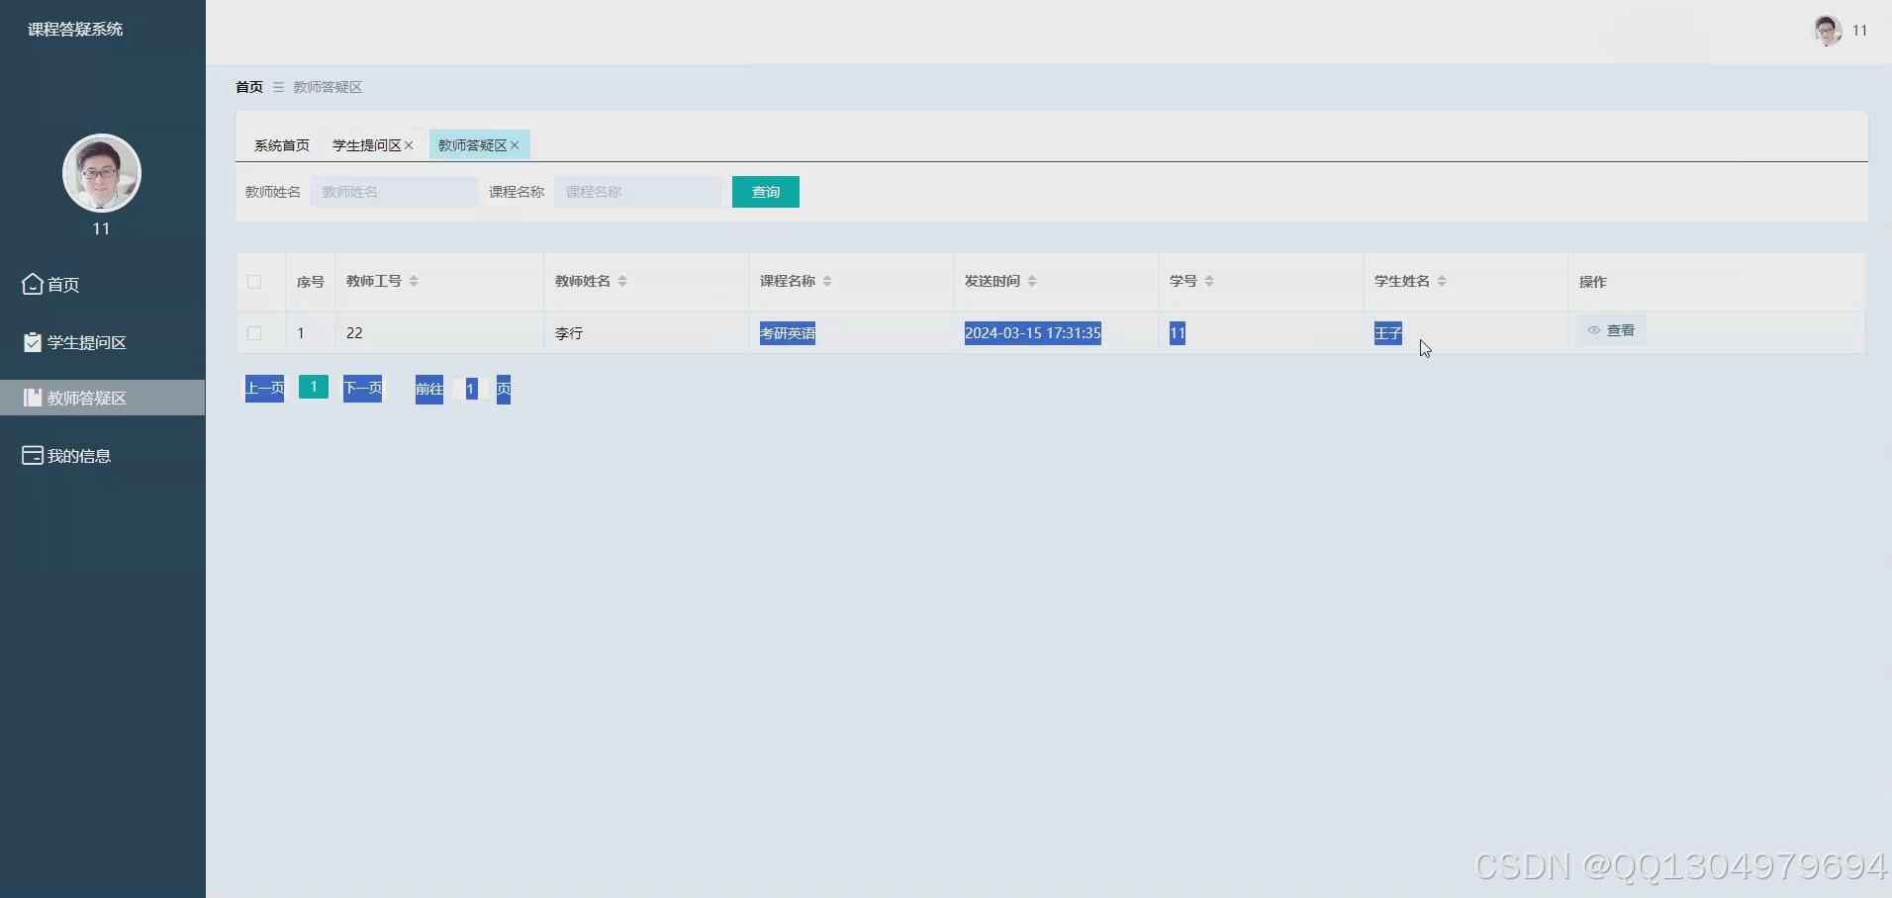The image size is (1892, 898).
Task: Close the 教师答疑区 tab
Action: coord(515,145)
